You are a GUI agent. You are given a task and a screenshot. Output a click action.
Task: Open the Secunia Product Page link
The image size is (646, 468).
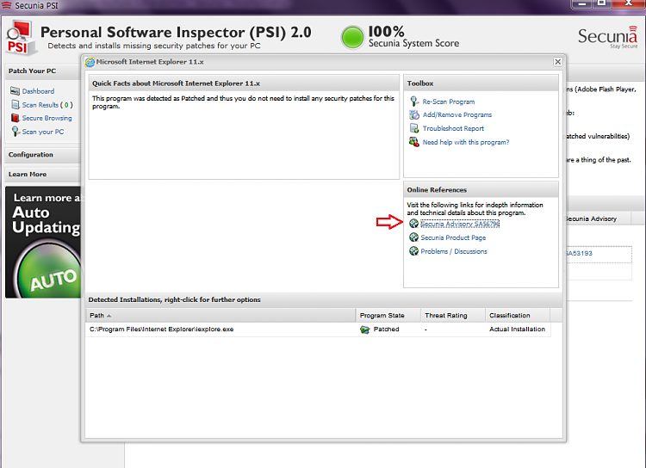tap(453, 237)
